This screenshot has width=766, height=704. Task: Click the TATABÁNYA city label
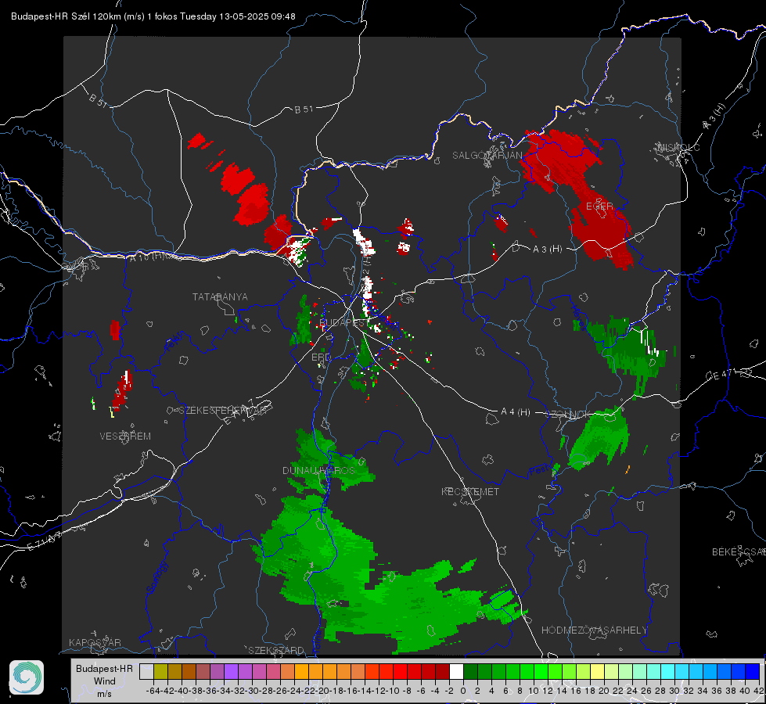point(220,297)
